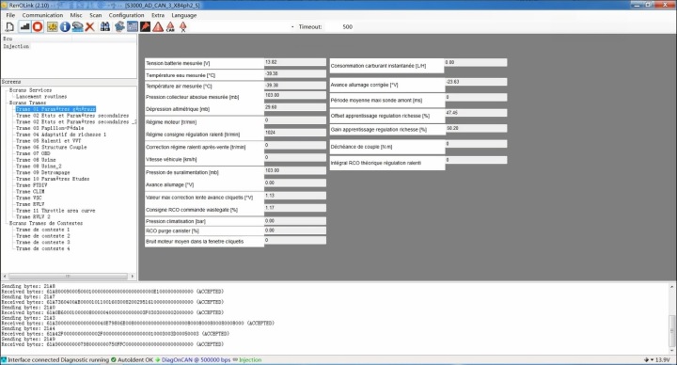Click the yellow gear settings icon

52,26
